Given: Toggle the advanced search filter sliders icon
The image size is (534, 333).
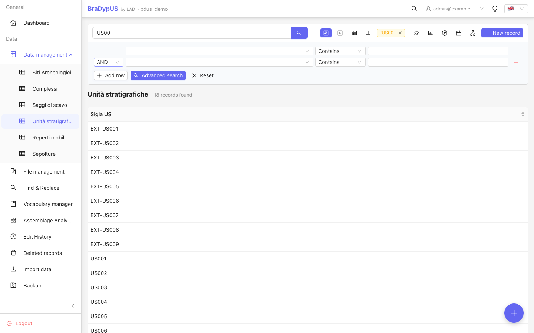Looking at the screenshot, I should pos(326,33).
